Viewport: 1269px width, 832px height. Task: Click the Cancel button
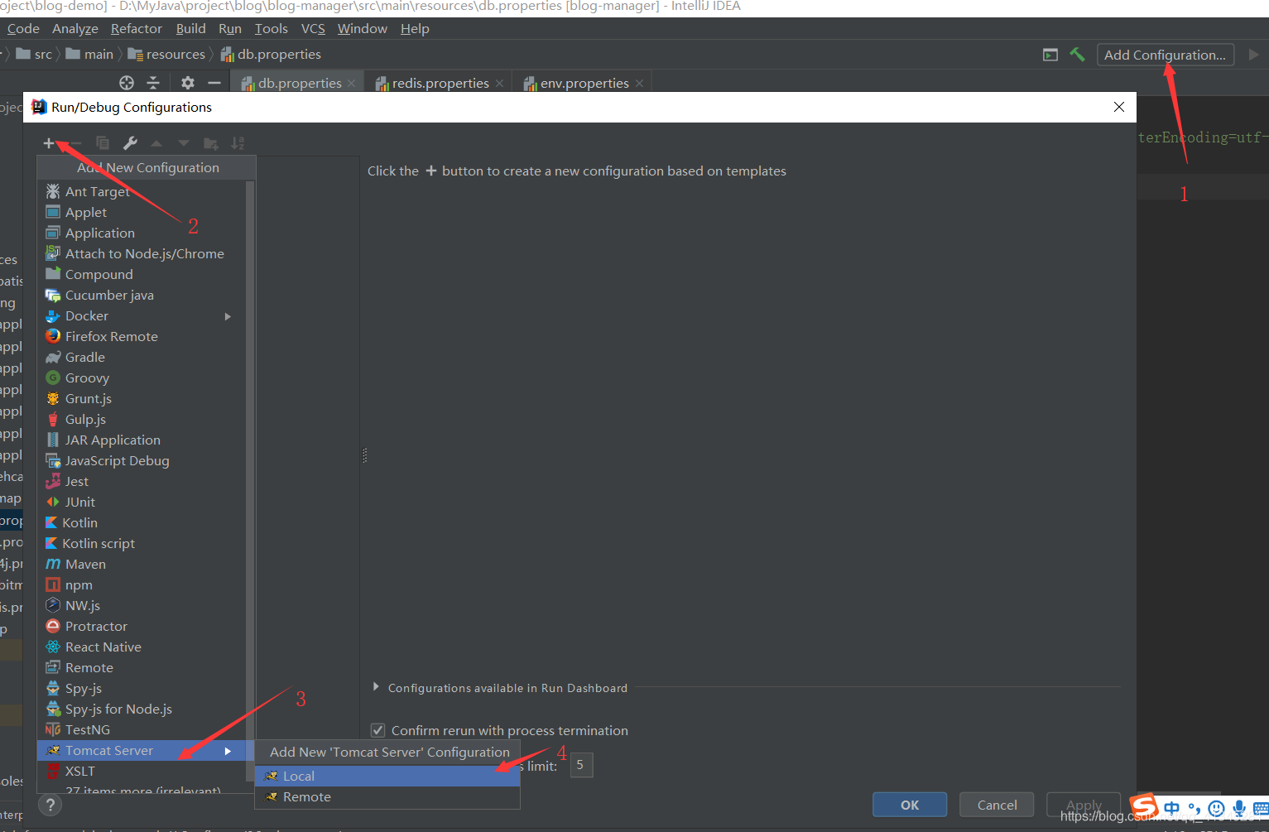tap(997, 805)
